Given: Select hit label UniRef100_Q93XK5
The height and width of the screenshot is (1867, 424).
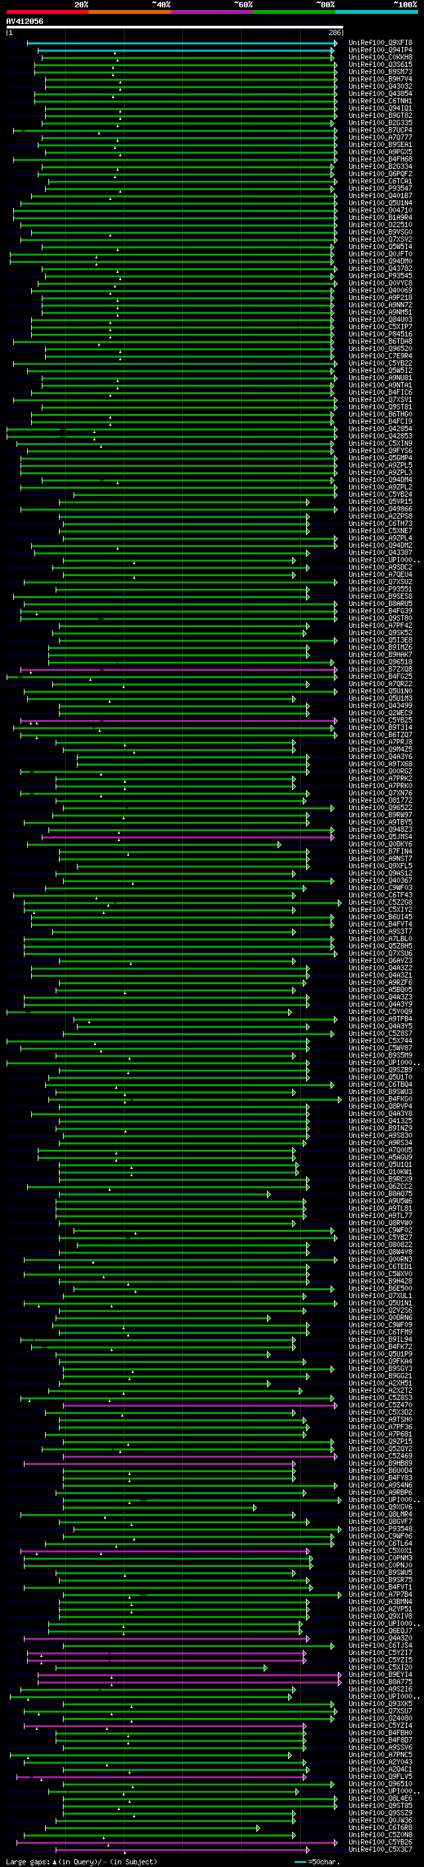Looking at the screenshot, I should [380, 1704].
